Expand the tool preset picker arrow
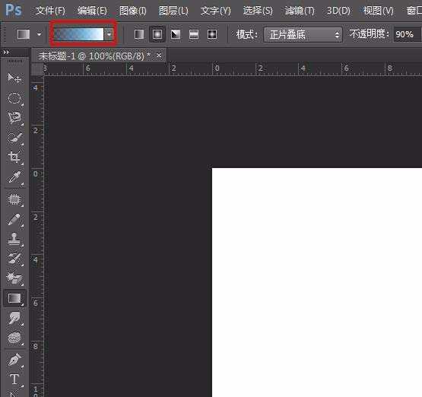 point(40,34)
